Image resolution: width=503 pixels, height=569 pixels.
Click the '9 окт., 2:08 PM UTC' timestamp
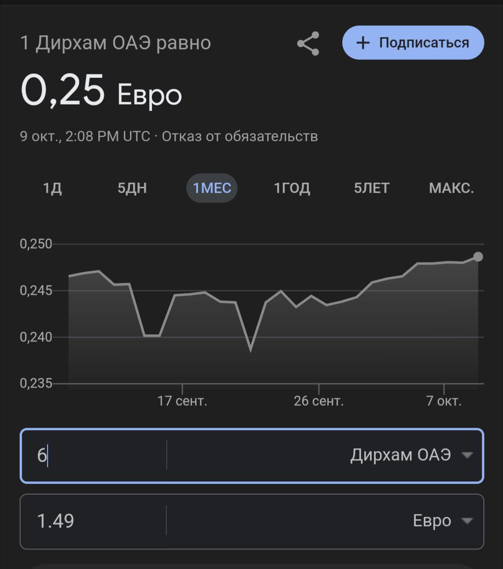coord(85,136)
